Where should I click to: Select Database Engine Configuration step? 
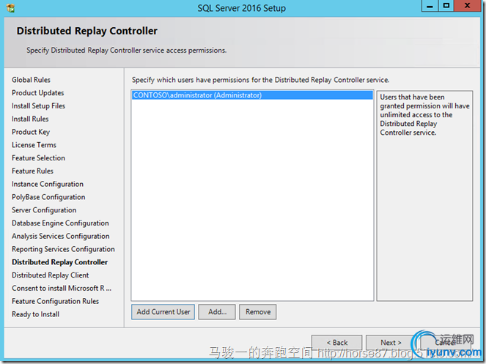coord(60,223)
